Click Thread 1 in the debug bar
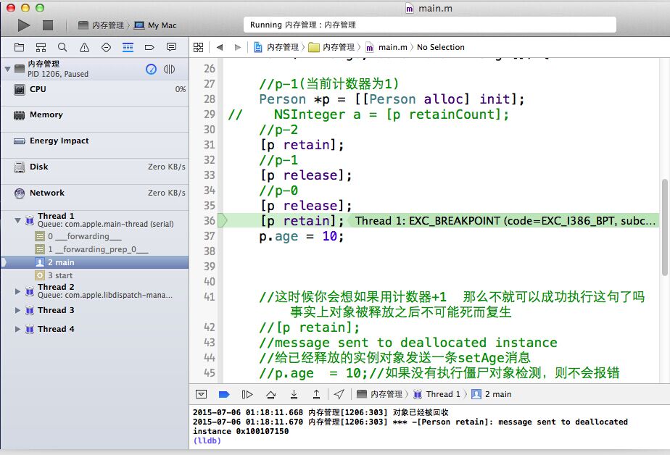The image size is (670, 455). (437, 394)
